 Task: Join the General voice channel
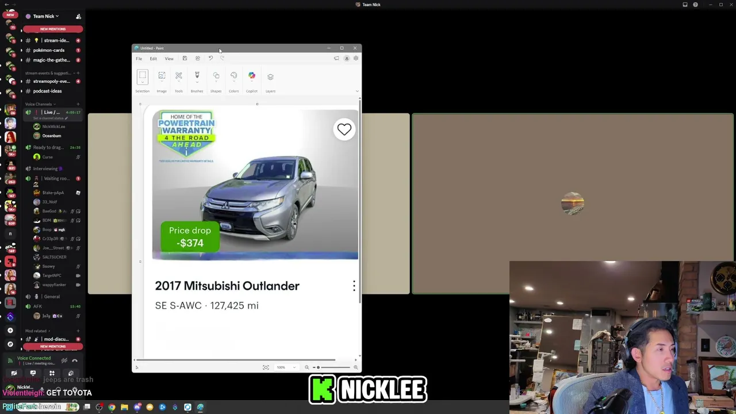tap(52, 297)
